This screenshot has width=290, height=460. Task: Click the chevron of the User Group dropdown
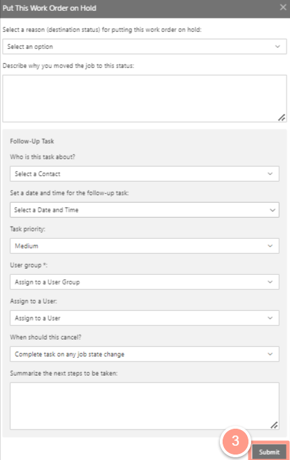tap(270, 282)
